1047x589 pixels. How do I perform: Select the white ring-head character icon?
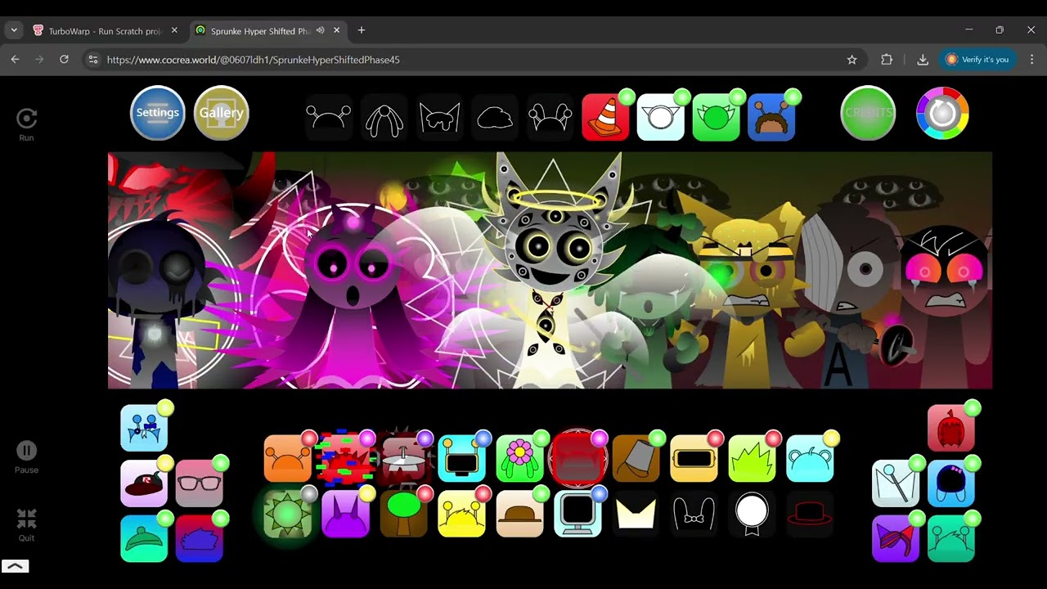pos(661,117)
